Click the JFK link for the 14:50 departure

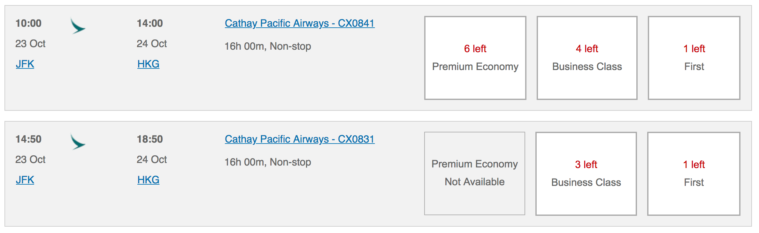(25, 180)
